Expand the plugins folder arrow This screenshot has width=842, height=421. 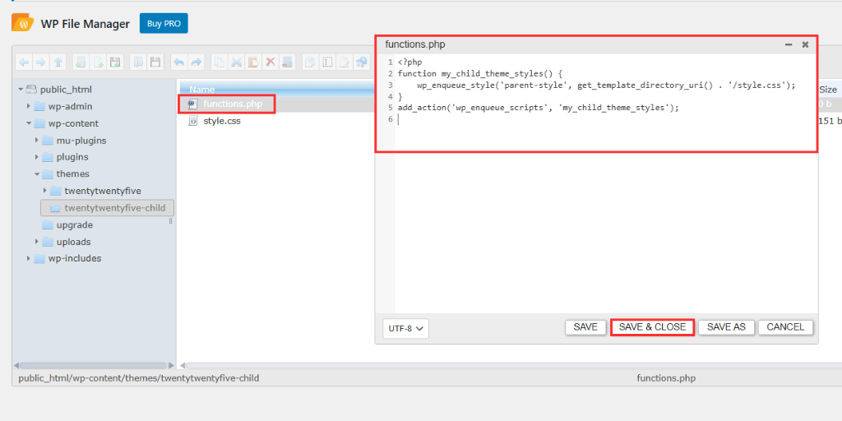click(x=36, y=157)
